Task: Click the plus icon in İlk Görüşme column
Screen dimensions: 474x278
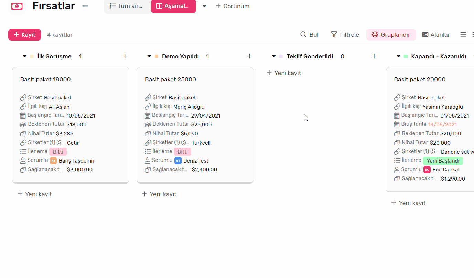Action: (125, 56)
